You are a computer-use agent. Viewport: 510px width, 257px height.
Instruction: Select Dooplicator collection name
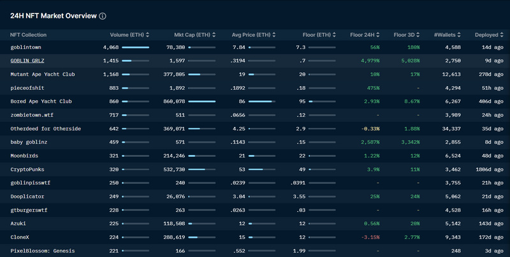[27, 196]
